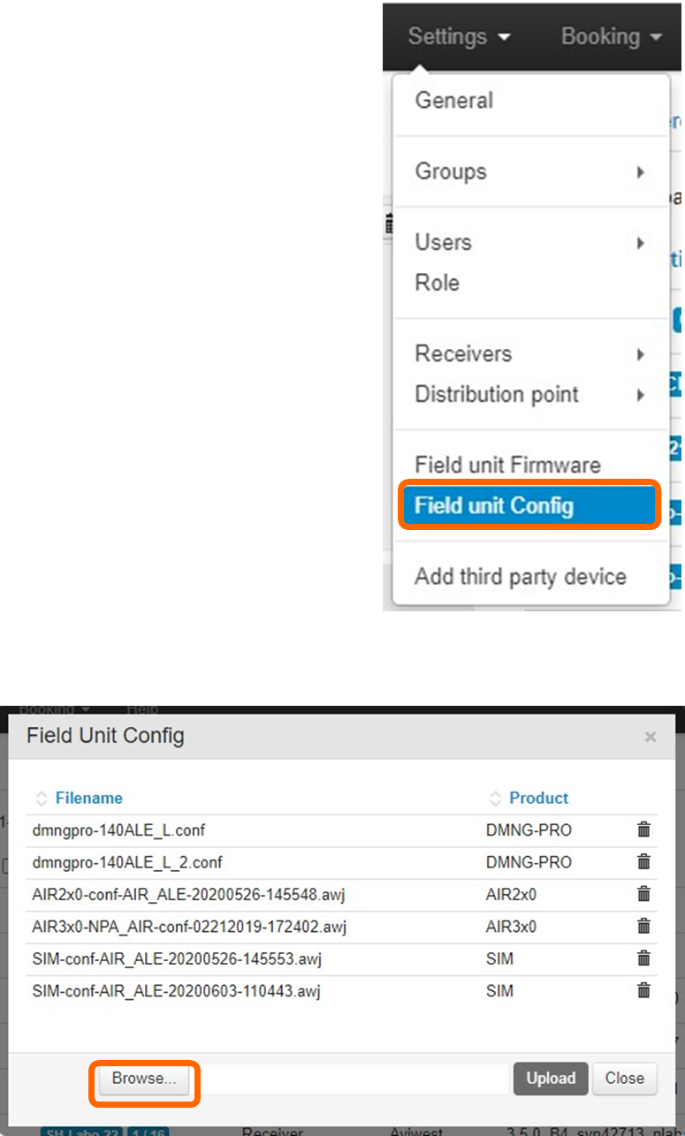The image size is (685, 1136).
Task: Click trash icon for AIR2x0-conf-AIR_ALE file
Action: pyautogui.click(x=643, y=895)
